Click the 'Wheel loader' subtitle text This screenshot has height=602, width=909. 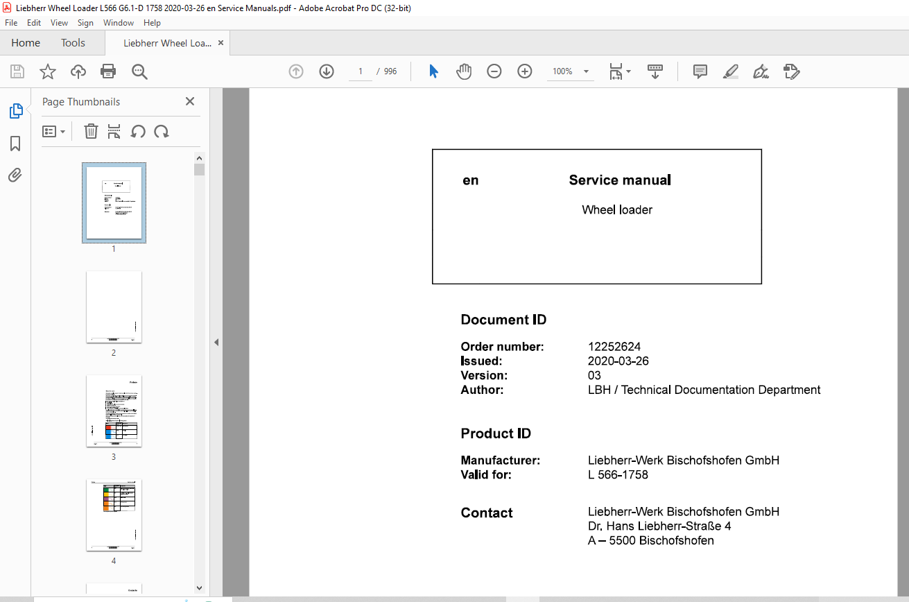coord(617,210)
